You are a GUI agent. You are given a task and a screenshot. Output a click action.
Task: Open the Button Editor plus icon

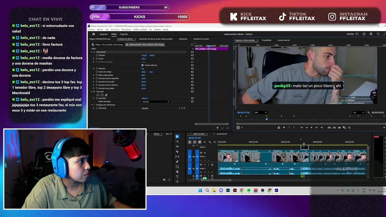tap(384, 127)
